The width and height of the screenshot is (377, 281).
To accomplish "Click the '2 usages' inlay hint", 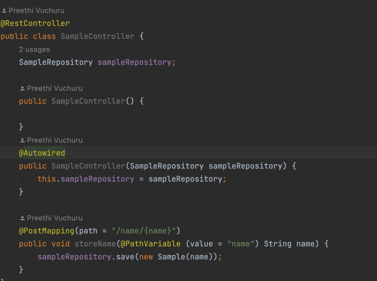I will (34, 50).
